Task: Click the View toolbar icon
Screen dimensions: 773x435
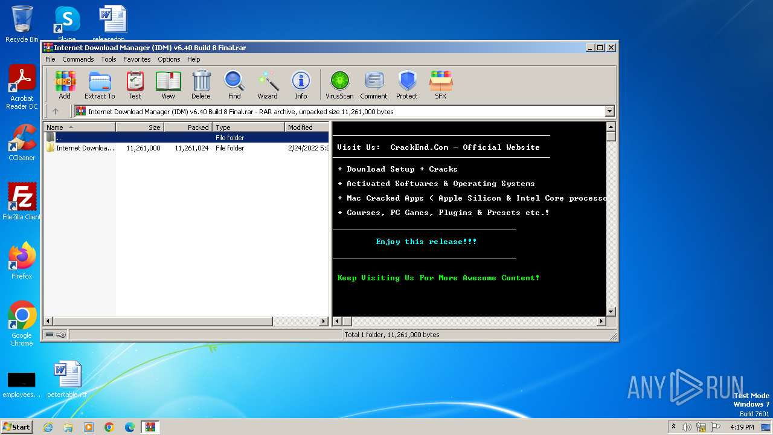Action: click(168, 85)
